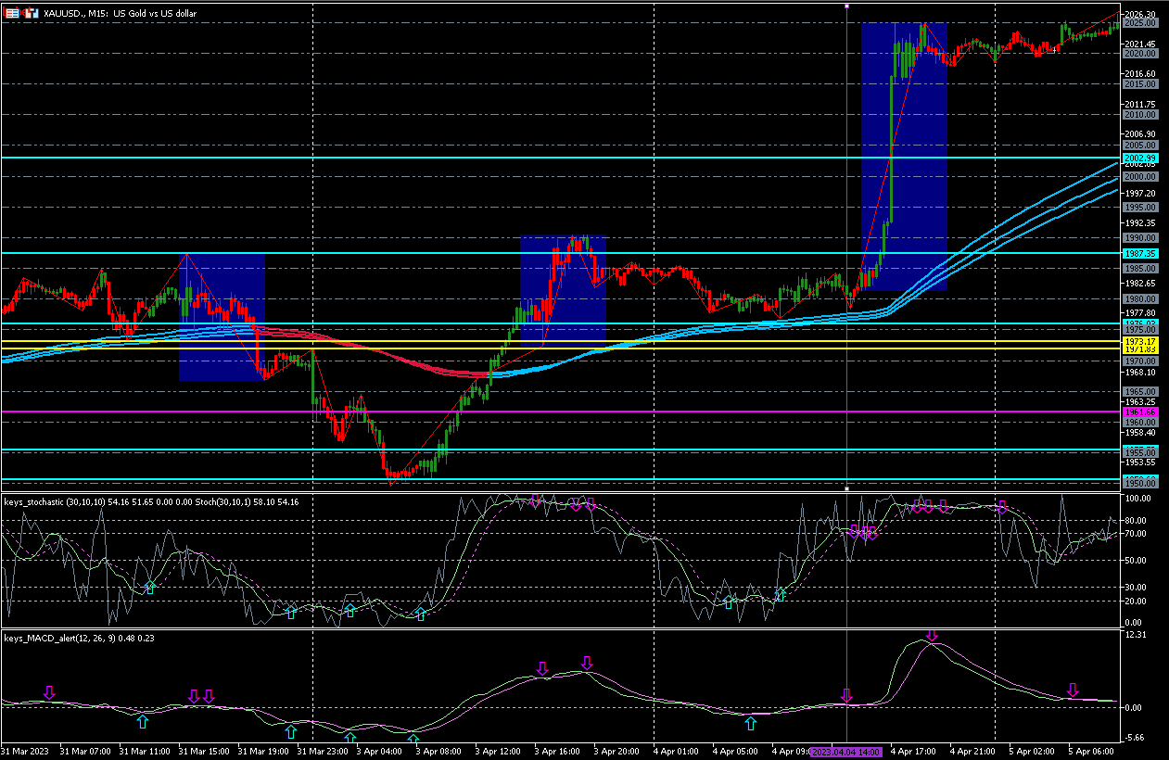Click the 2005.00 round-number price label
The image size is (1169, 760).
pyautogui.click(x=1139, y=146)
